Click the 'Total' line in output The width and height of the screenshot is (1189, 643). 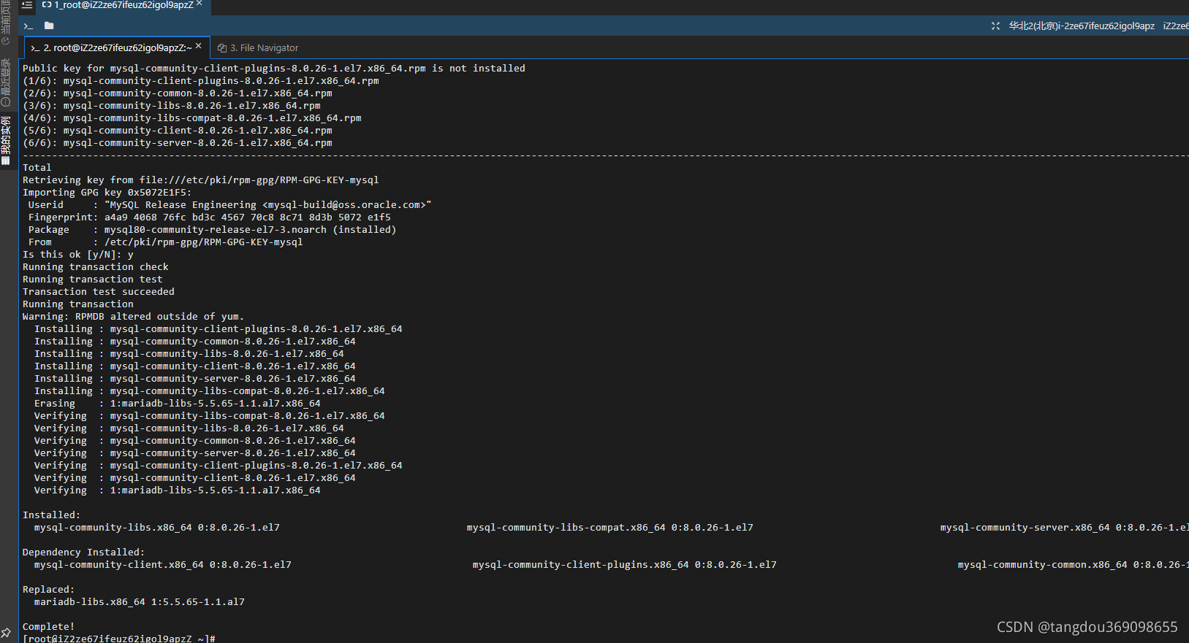coord(37,167)
